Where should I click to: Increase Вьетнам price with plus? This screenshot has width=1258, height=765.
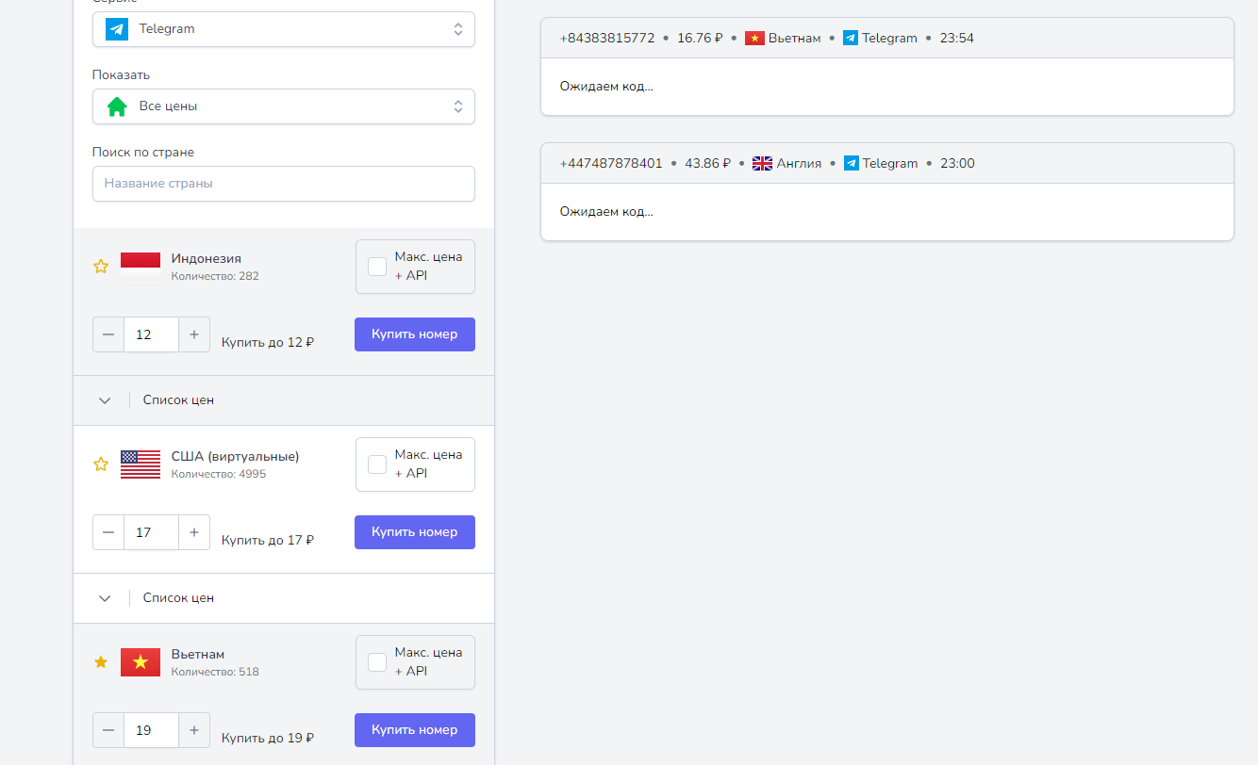[x=194, y=730]
